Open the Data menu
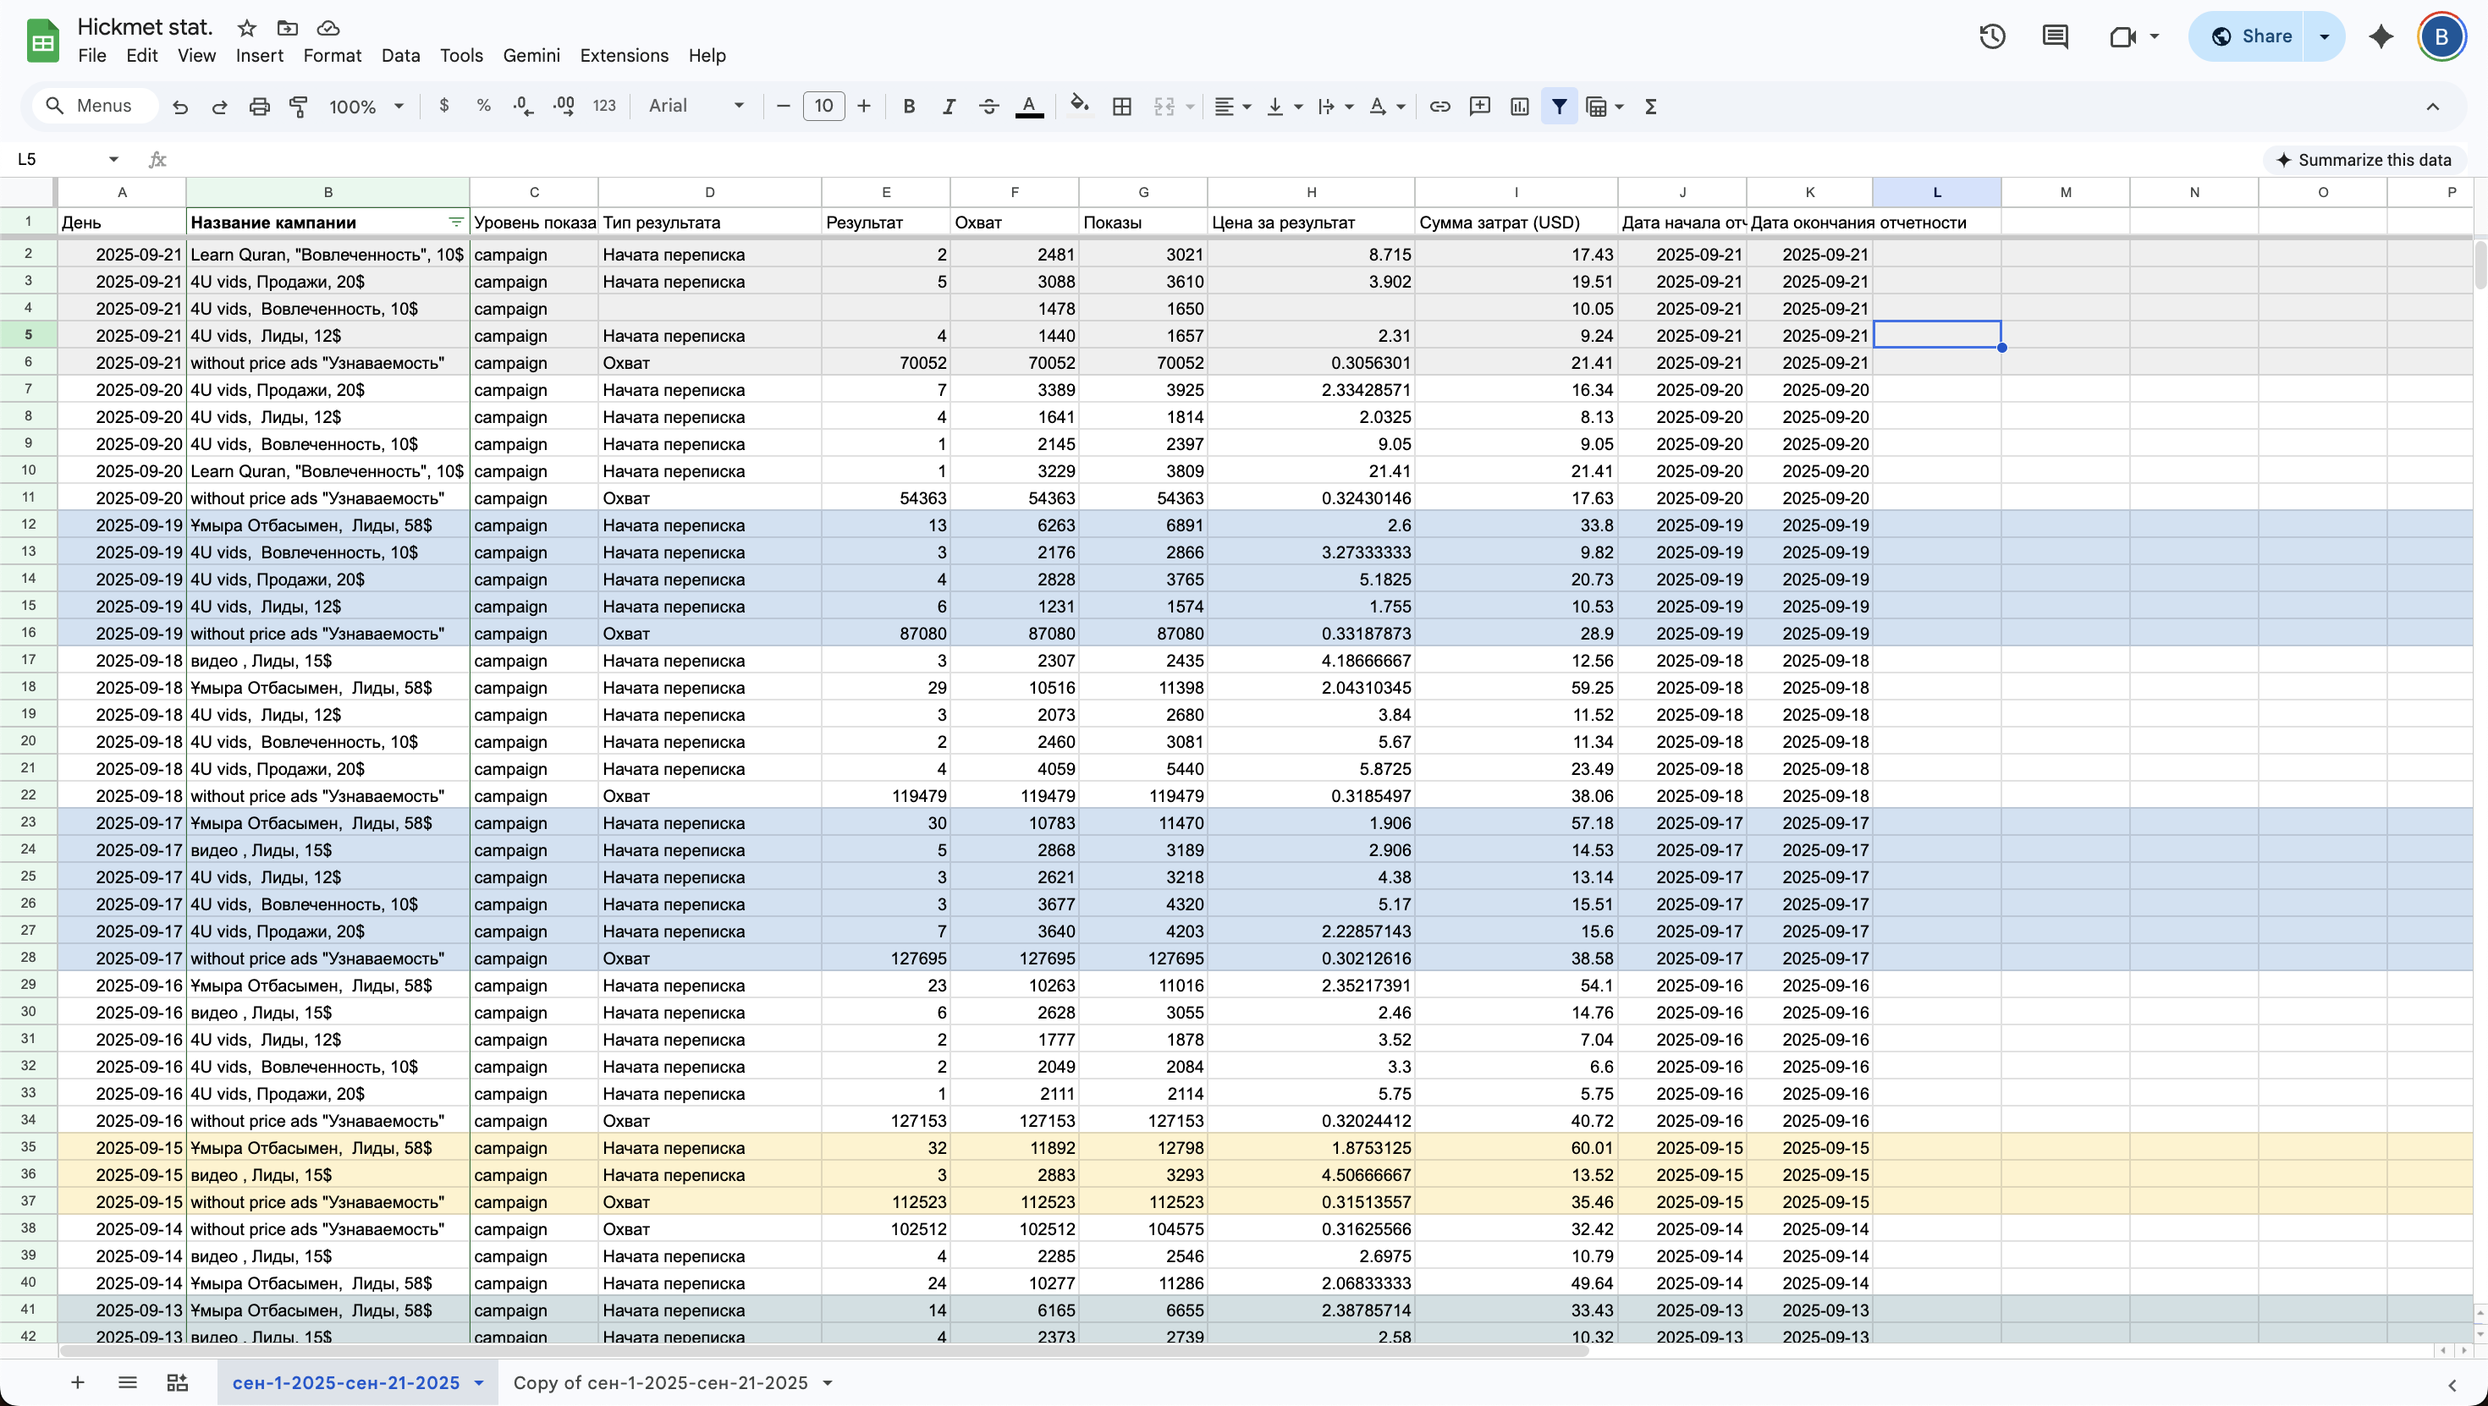This screenshot has height=1406, width=2488. [x=401, y=56]
